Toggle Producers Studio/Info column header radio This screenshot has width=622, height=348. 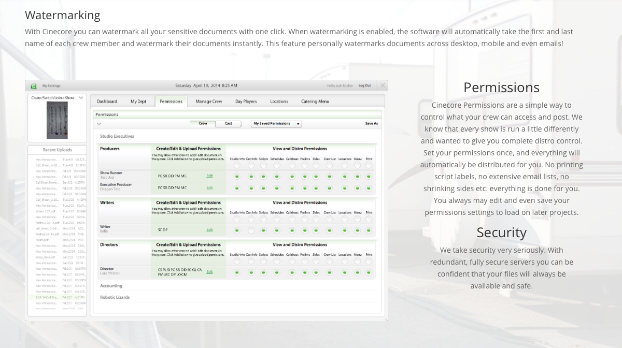click(x=237, y=166)
